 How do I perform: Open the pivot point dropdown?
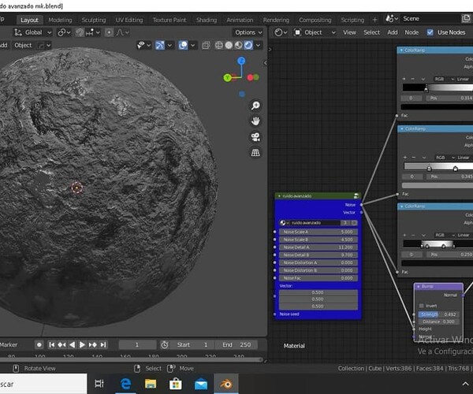pos(64,32)
